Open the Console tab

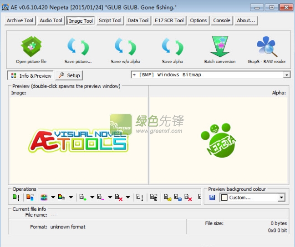pyautogui.click(x=222, y=20)
